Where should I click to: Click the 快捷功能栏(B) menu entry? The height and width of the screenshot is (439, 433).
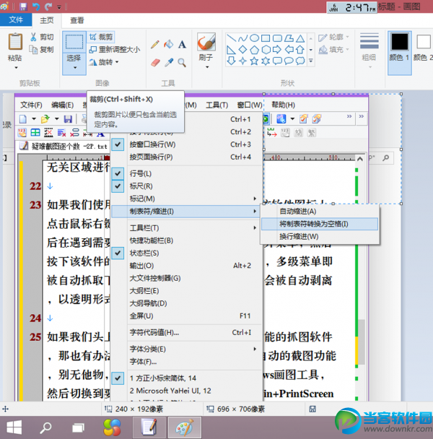tap(187, 240)
